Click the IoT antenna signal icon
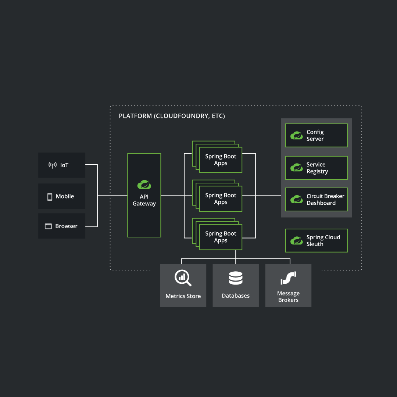 (x=53, y=165)
